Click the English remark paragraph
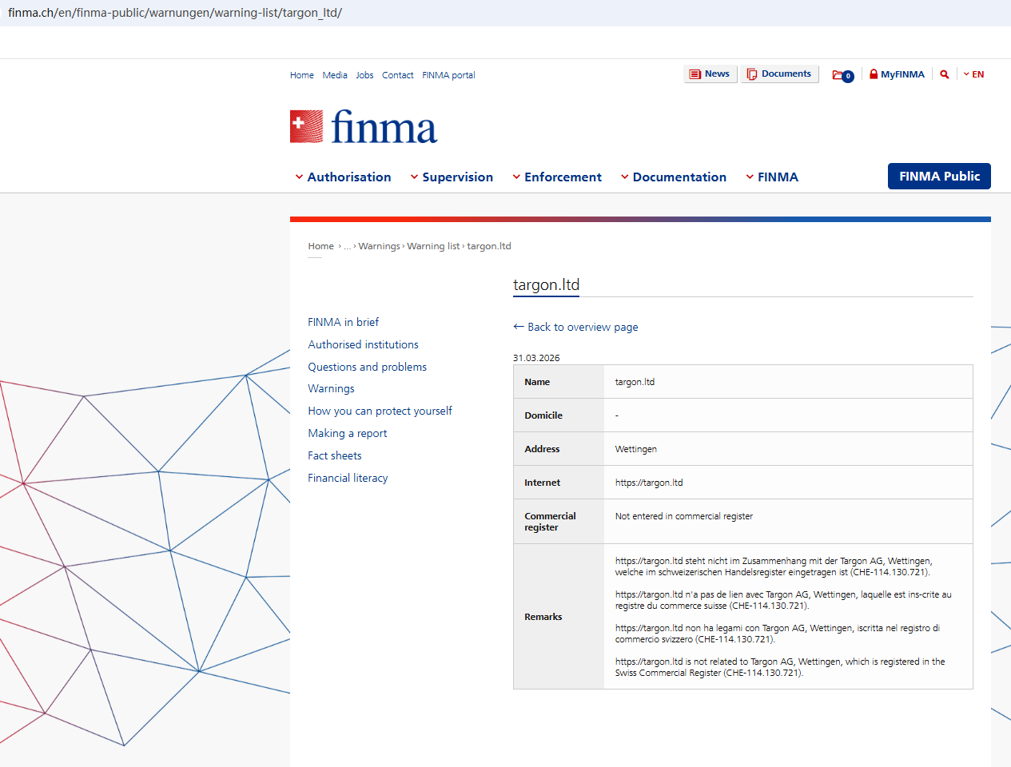Image resolution: width=1011 pixels, height=767 pixels. [780, 667]
